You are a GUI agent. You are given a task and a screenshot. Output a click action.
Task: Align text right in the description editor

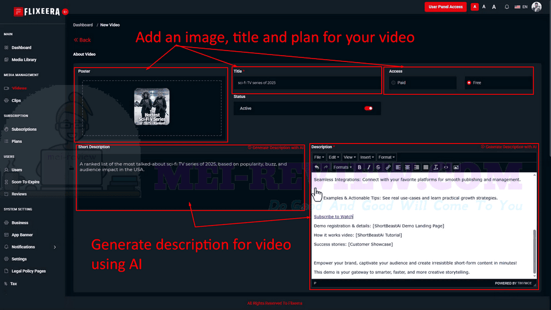(417, 167)
